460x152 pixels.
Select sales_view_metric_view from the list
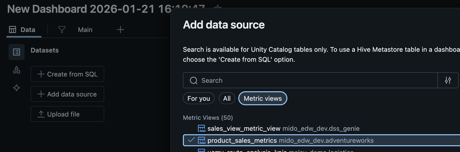244,128
